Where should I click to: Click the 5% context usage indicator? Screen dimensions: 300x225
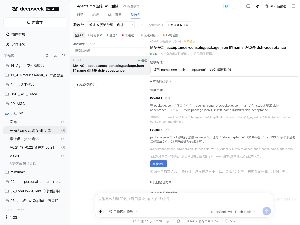[230, 221]
